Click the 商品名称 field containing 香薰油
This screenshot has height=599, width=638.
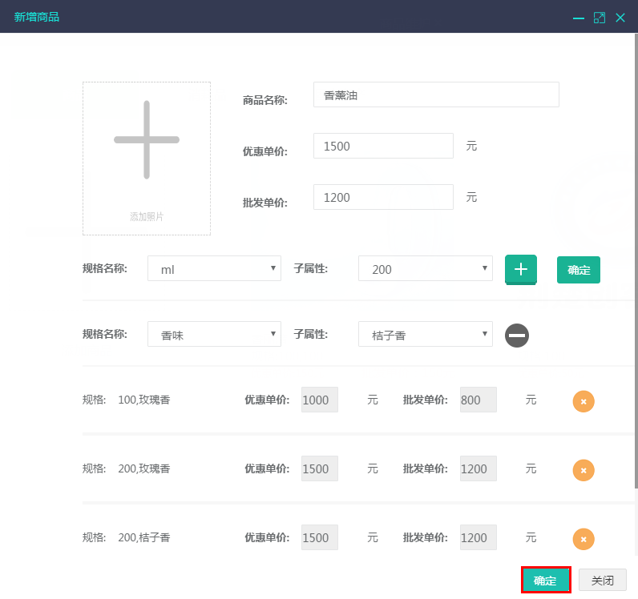pyautogui.click(x=435, y=94)
